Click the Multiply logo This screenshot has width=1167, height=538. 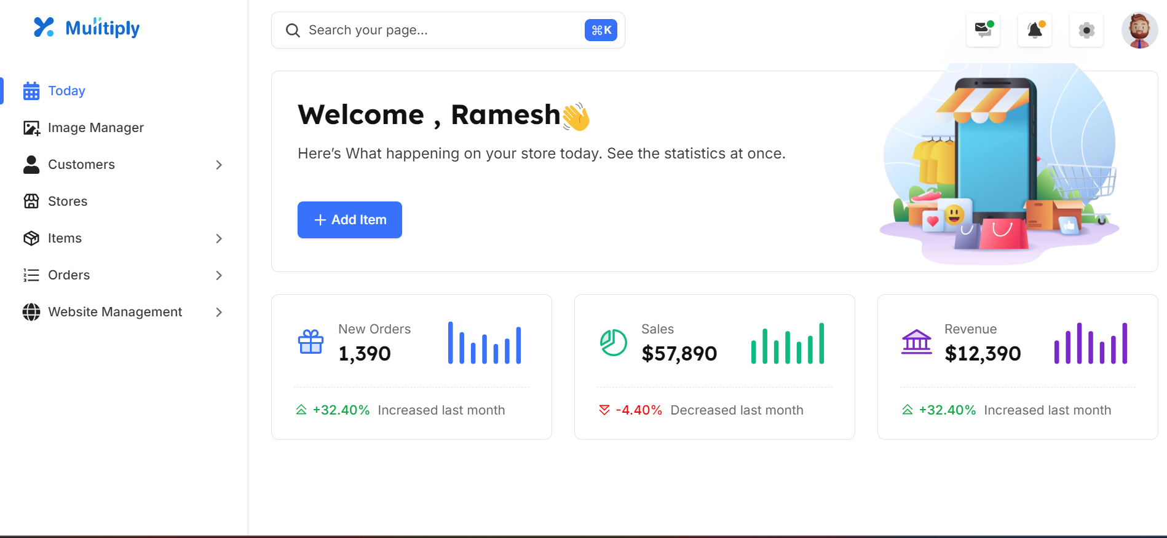pos(87,28)
